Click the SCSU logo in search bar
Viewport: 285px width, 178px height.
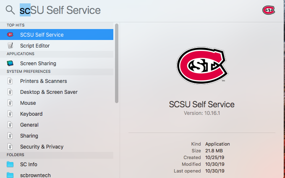pos(269,10)
